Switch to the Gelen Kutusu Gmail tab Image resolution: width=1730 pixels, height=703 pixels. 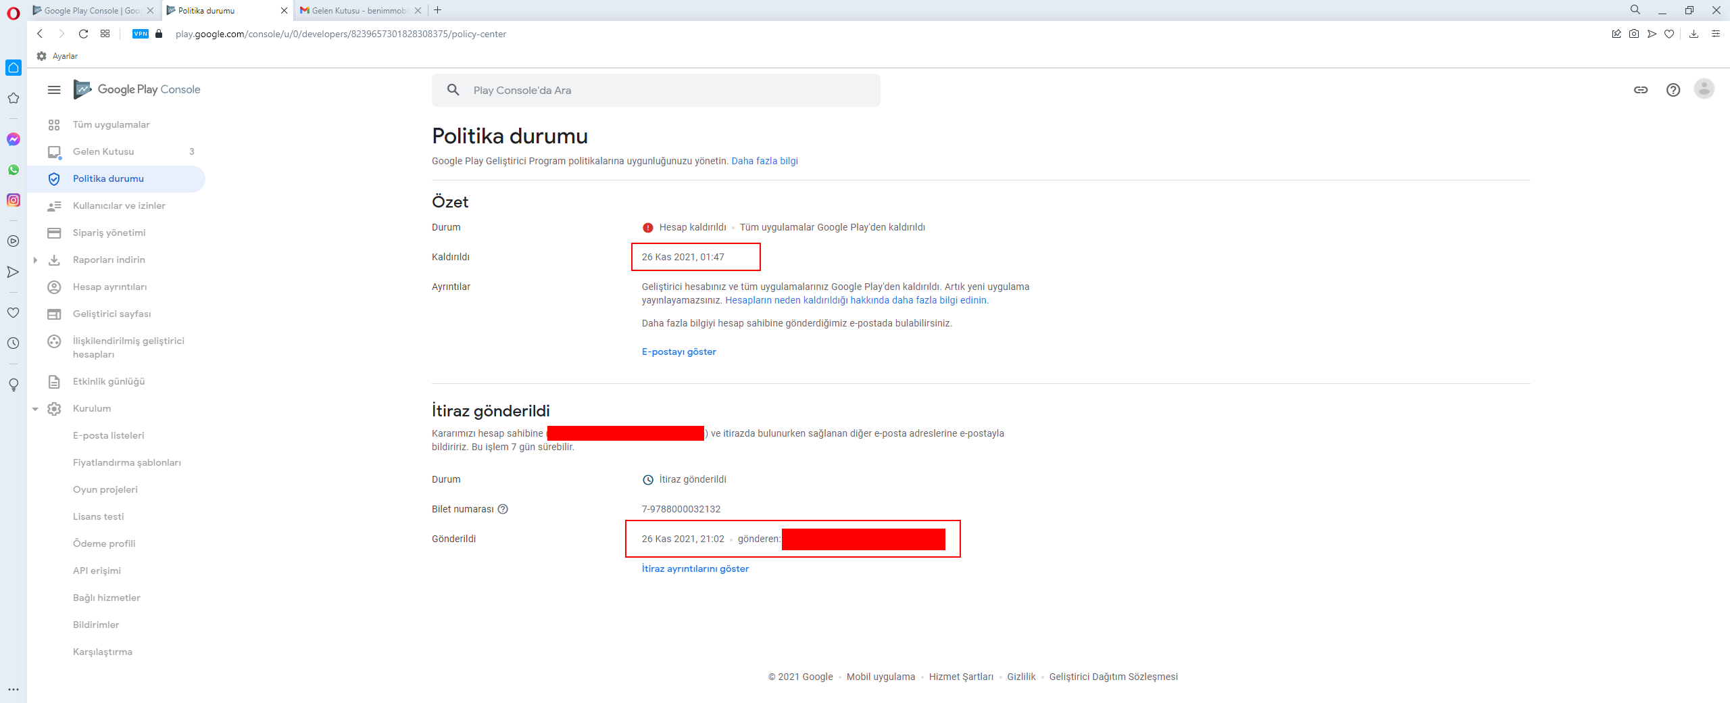click(x=362, y=11)
